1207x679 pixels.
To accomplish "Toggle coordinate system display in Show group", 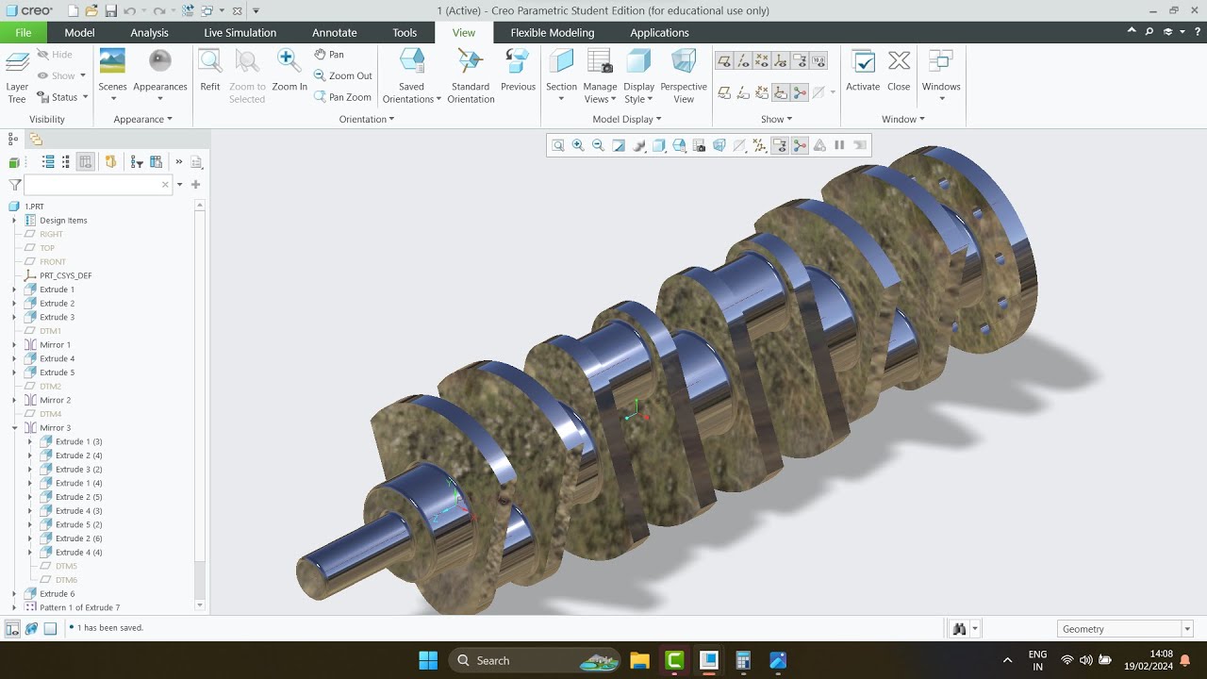I will (781, 61).
